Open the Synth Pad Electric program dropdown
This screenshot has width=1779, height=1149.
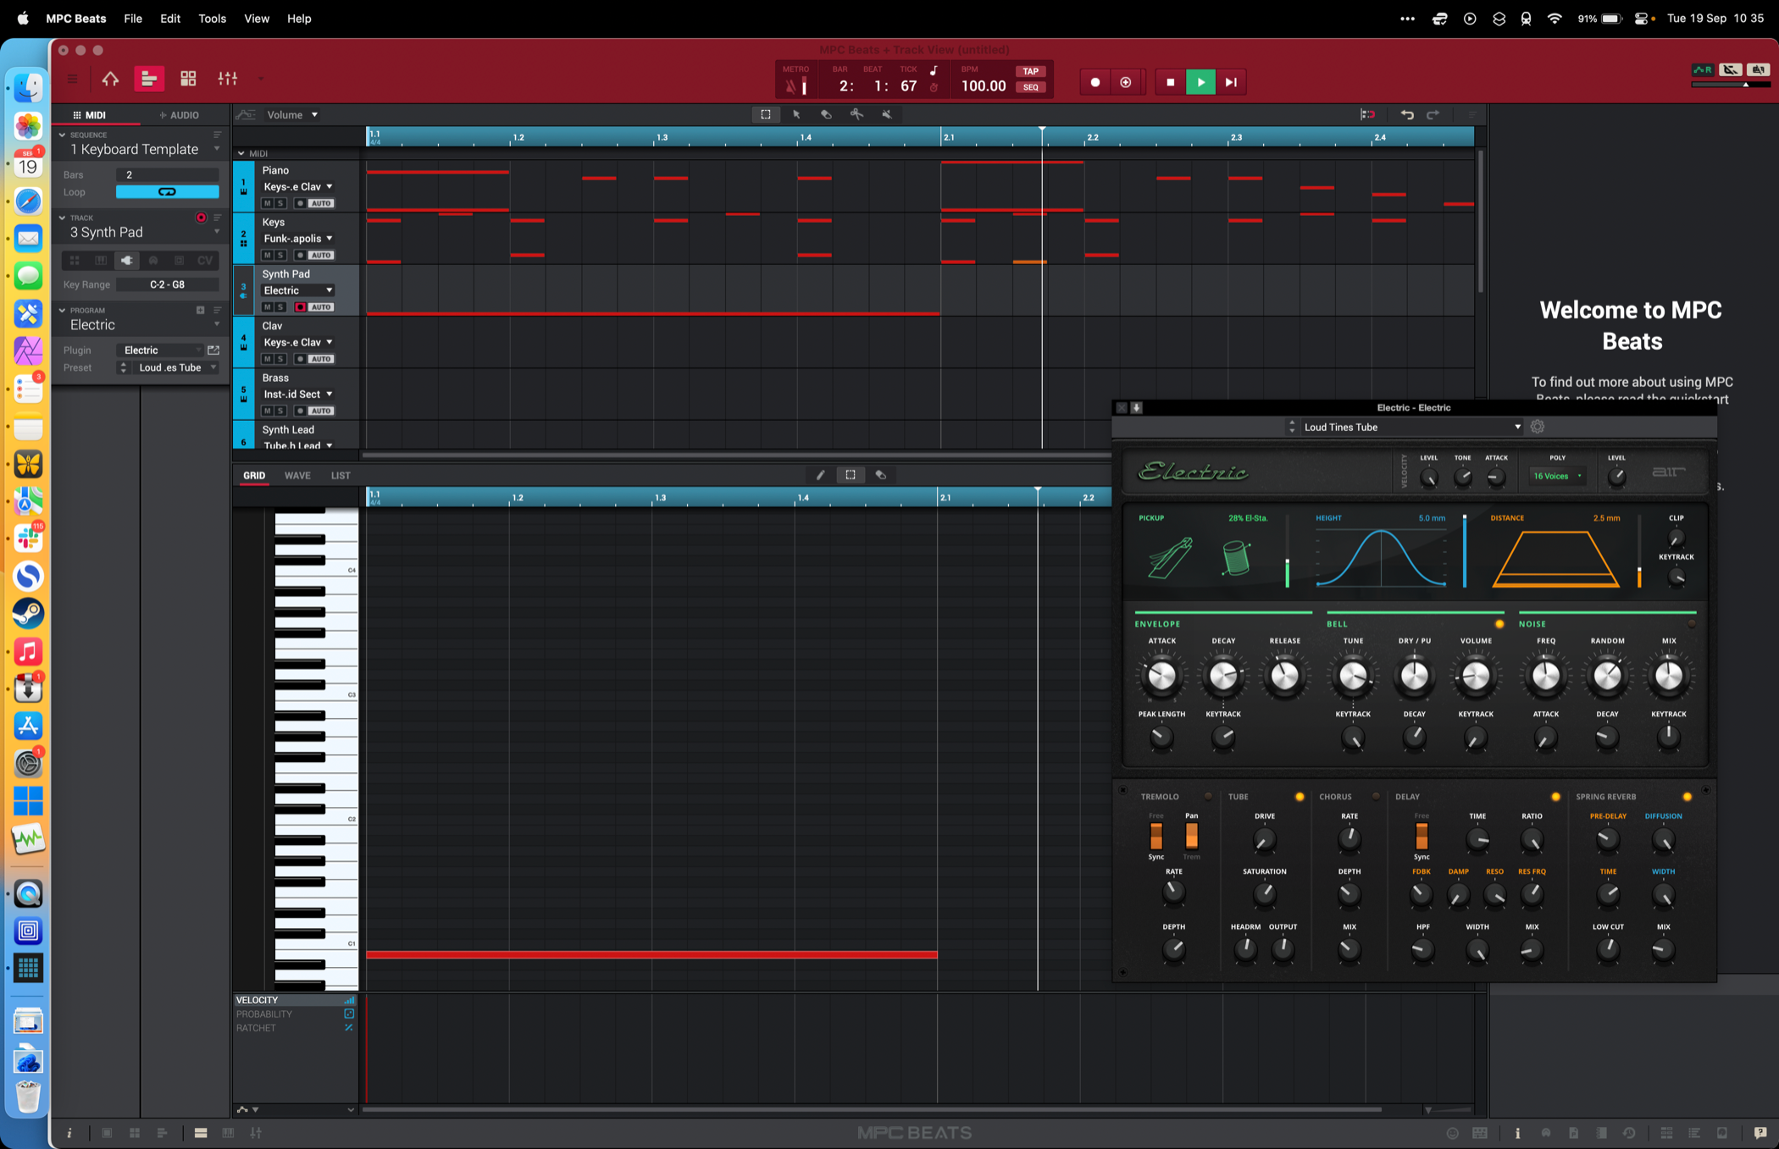click(x=297, y=290)
